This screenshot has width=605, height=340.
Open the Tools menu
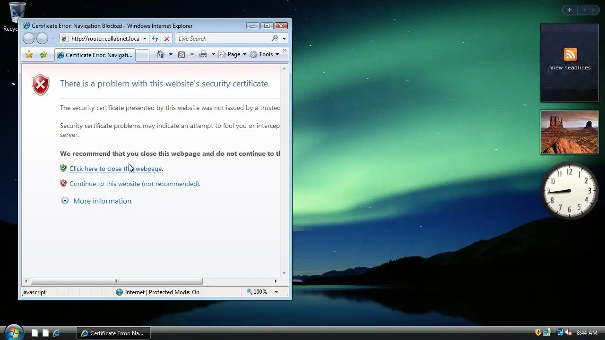pos(264,54)
